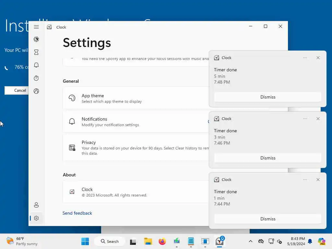
Task: Open options menu on 5 min notification
Action: (x=305, y=58)
